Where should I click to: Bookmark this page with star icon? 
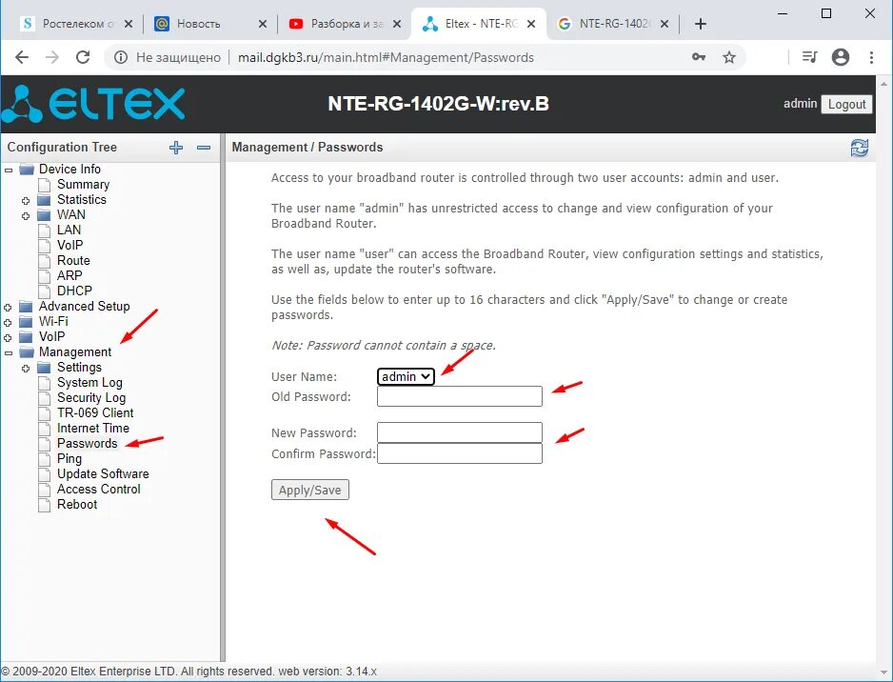click(x=729, y=57)
